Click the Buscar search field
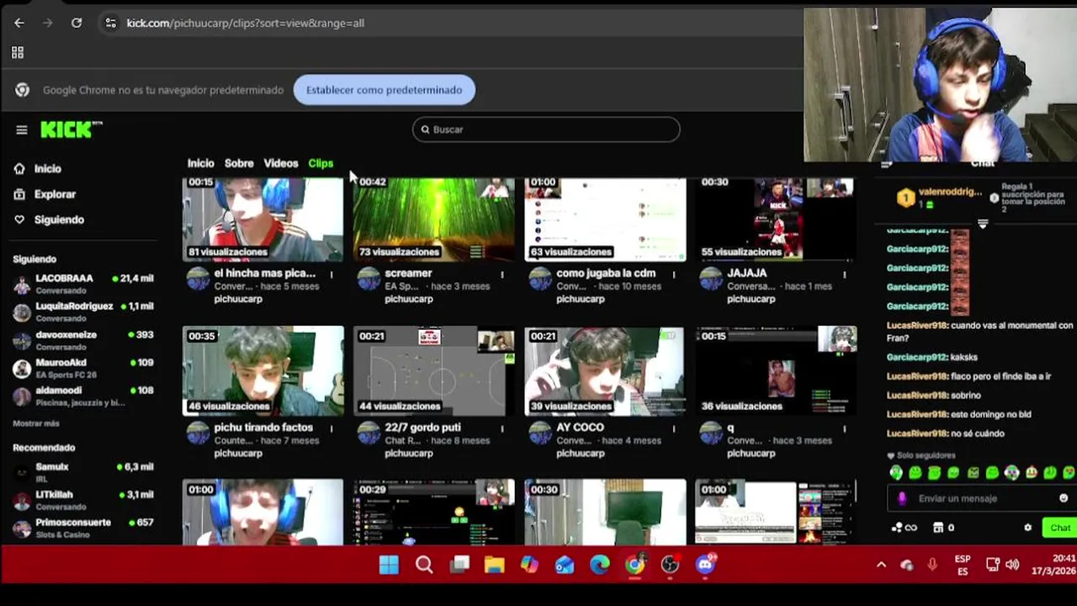 546,130
